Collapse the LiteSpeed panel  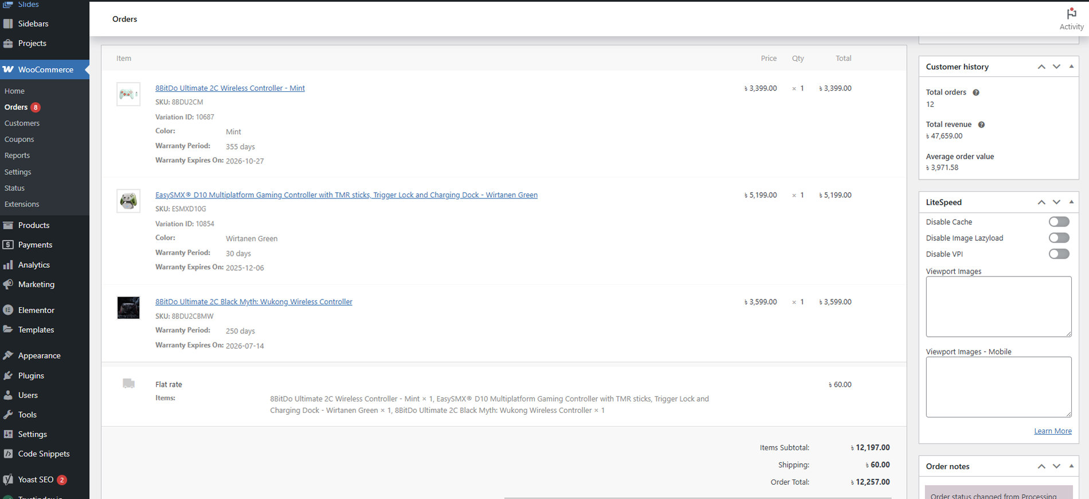(x=1071, y=202)
